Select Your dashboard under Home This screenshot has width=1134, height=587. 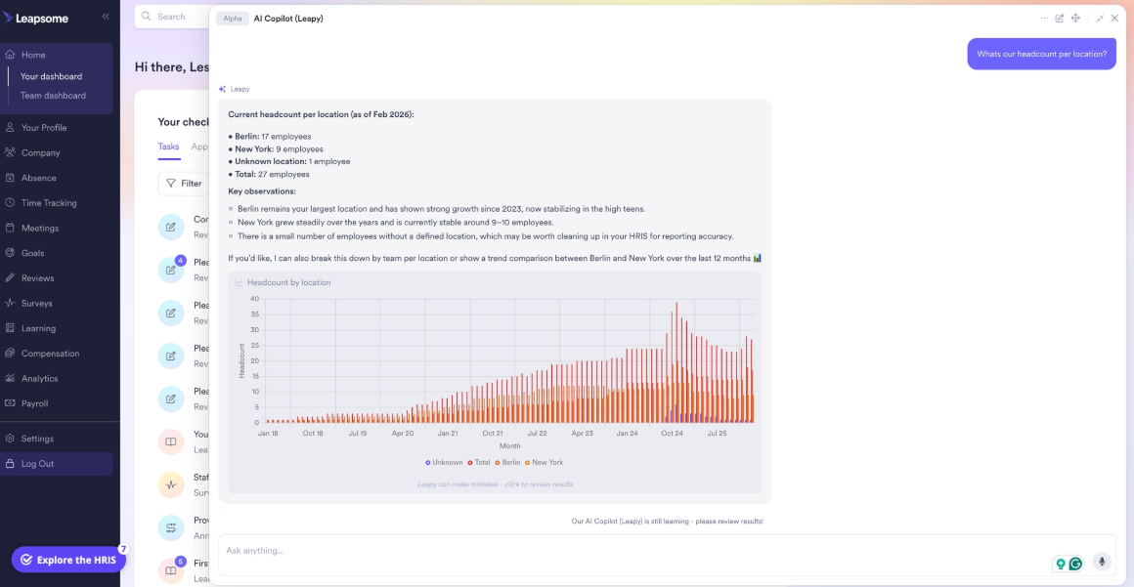(x=52, y=76)
